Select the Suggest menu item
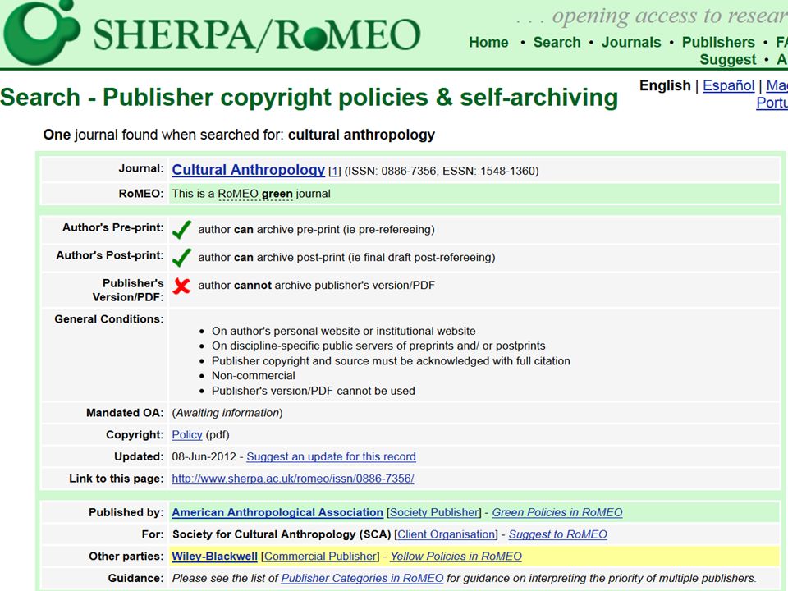788x591 pixels. [x=728, y=59]
